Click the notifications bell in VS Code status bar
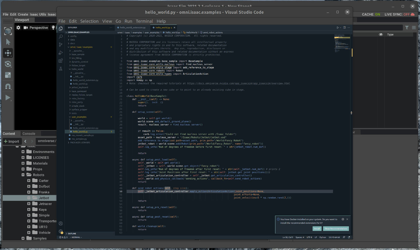The width and height of the screenshot is (420, 250). click(x=349, y=237)
